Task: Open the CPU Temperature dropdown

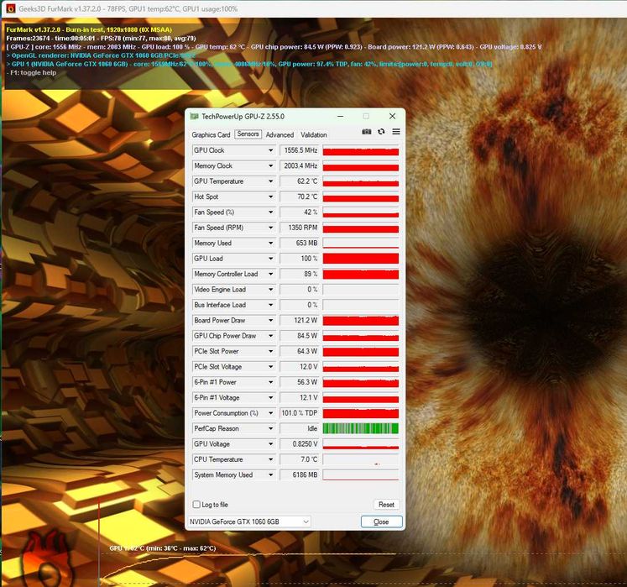Action: pyautogui.click(x=271, y=459)
